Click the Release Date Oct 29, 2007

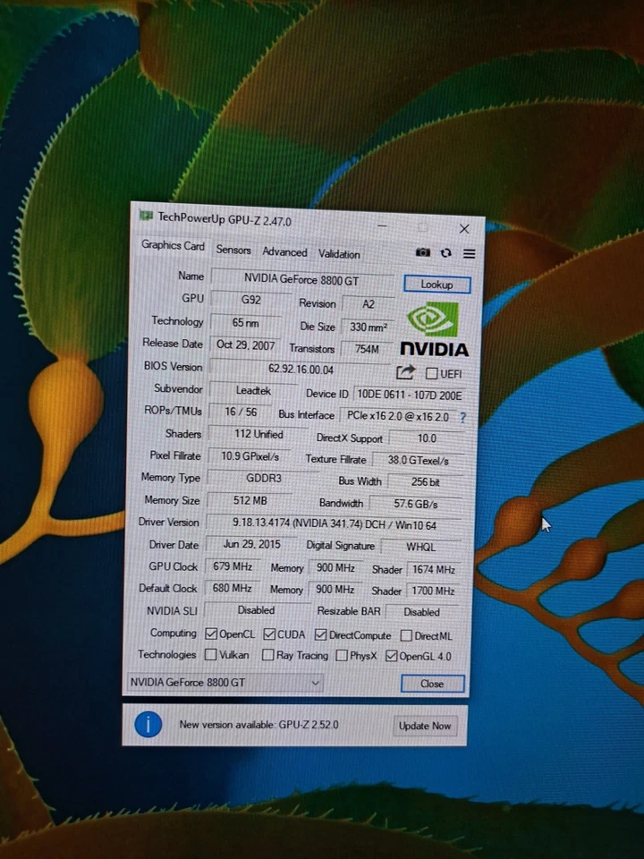tap(245, 344)
